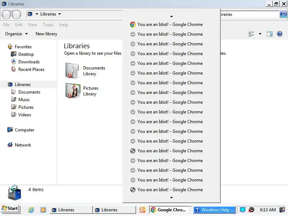Image resolution: width=288 pixels, height=216 pixels.
Task: Select the Documents Library item
Action: [85, 71]
